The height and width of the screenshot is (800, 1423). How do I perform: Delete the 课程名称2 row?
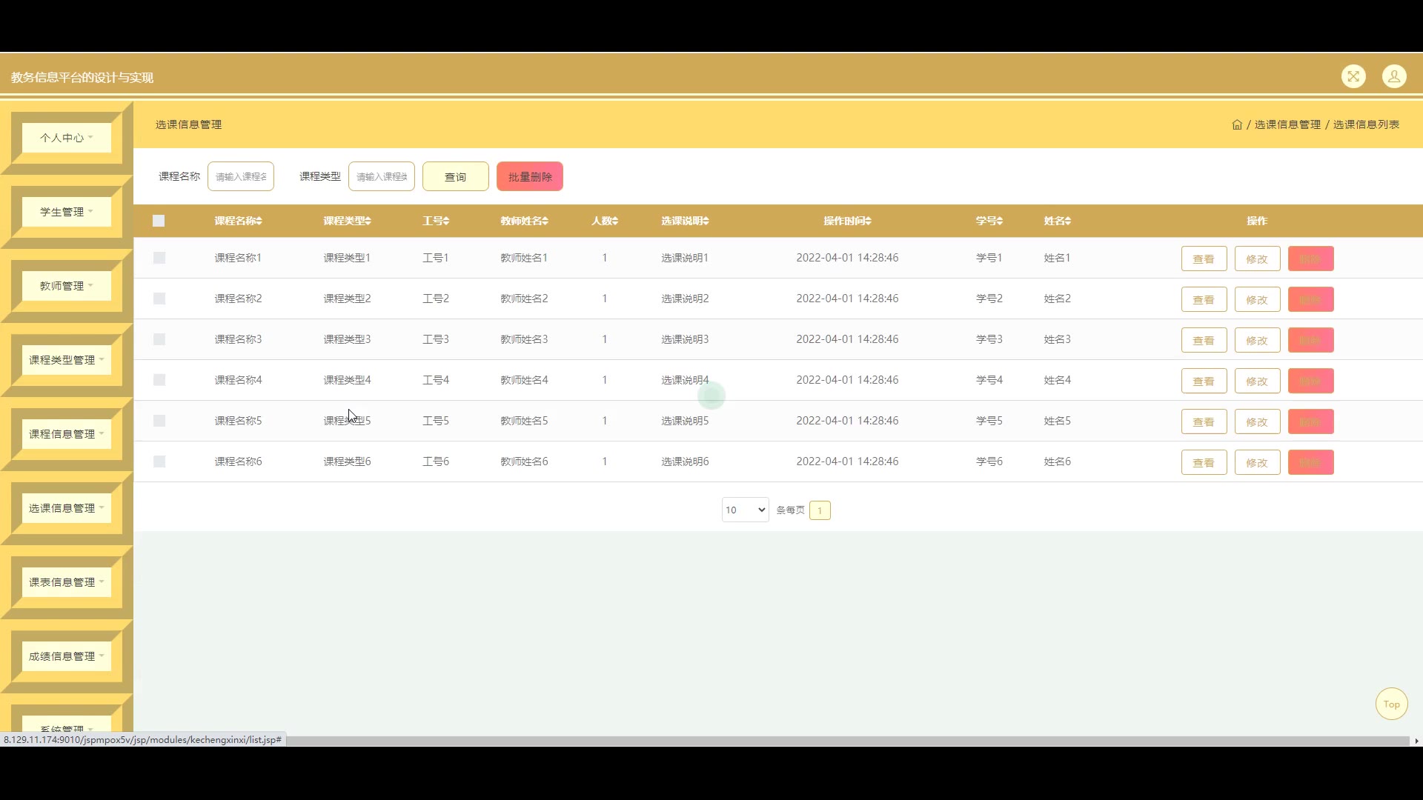(1310, 299)
